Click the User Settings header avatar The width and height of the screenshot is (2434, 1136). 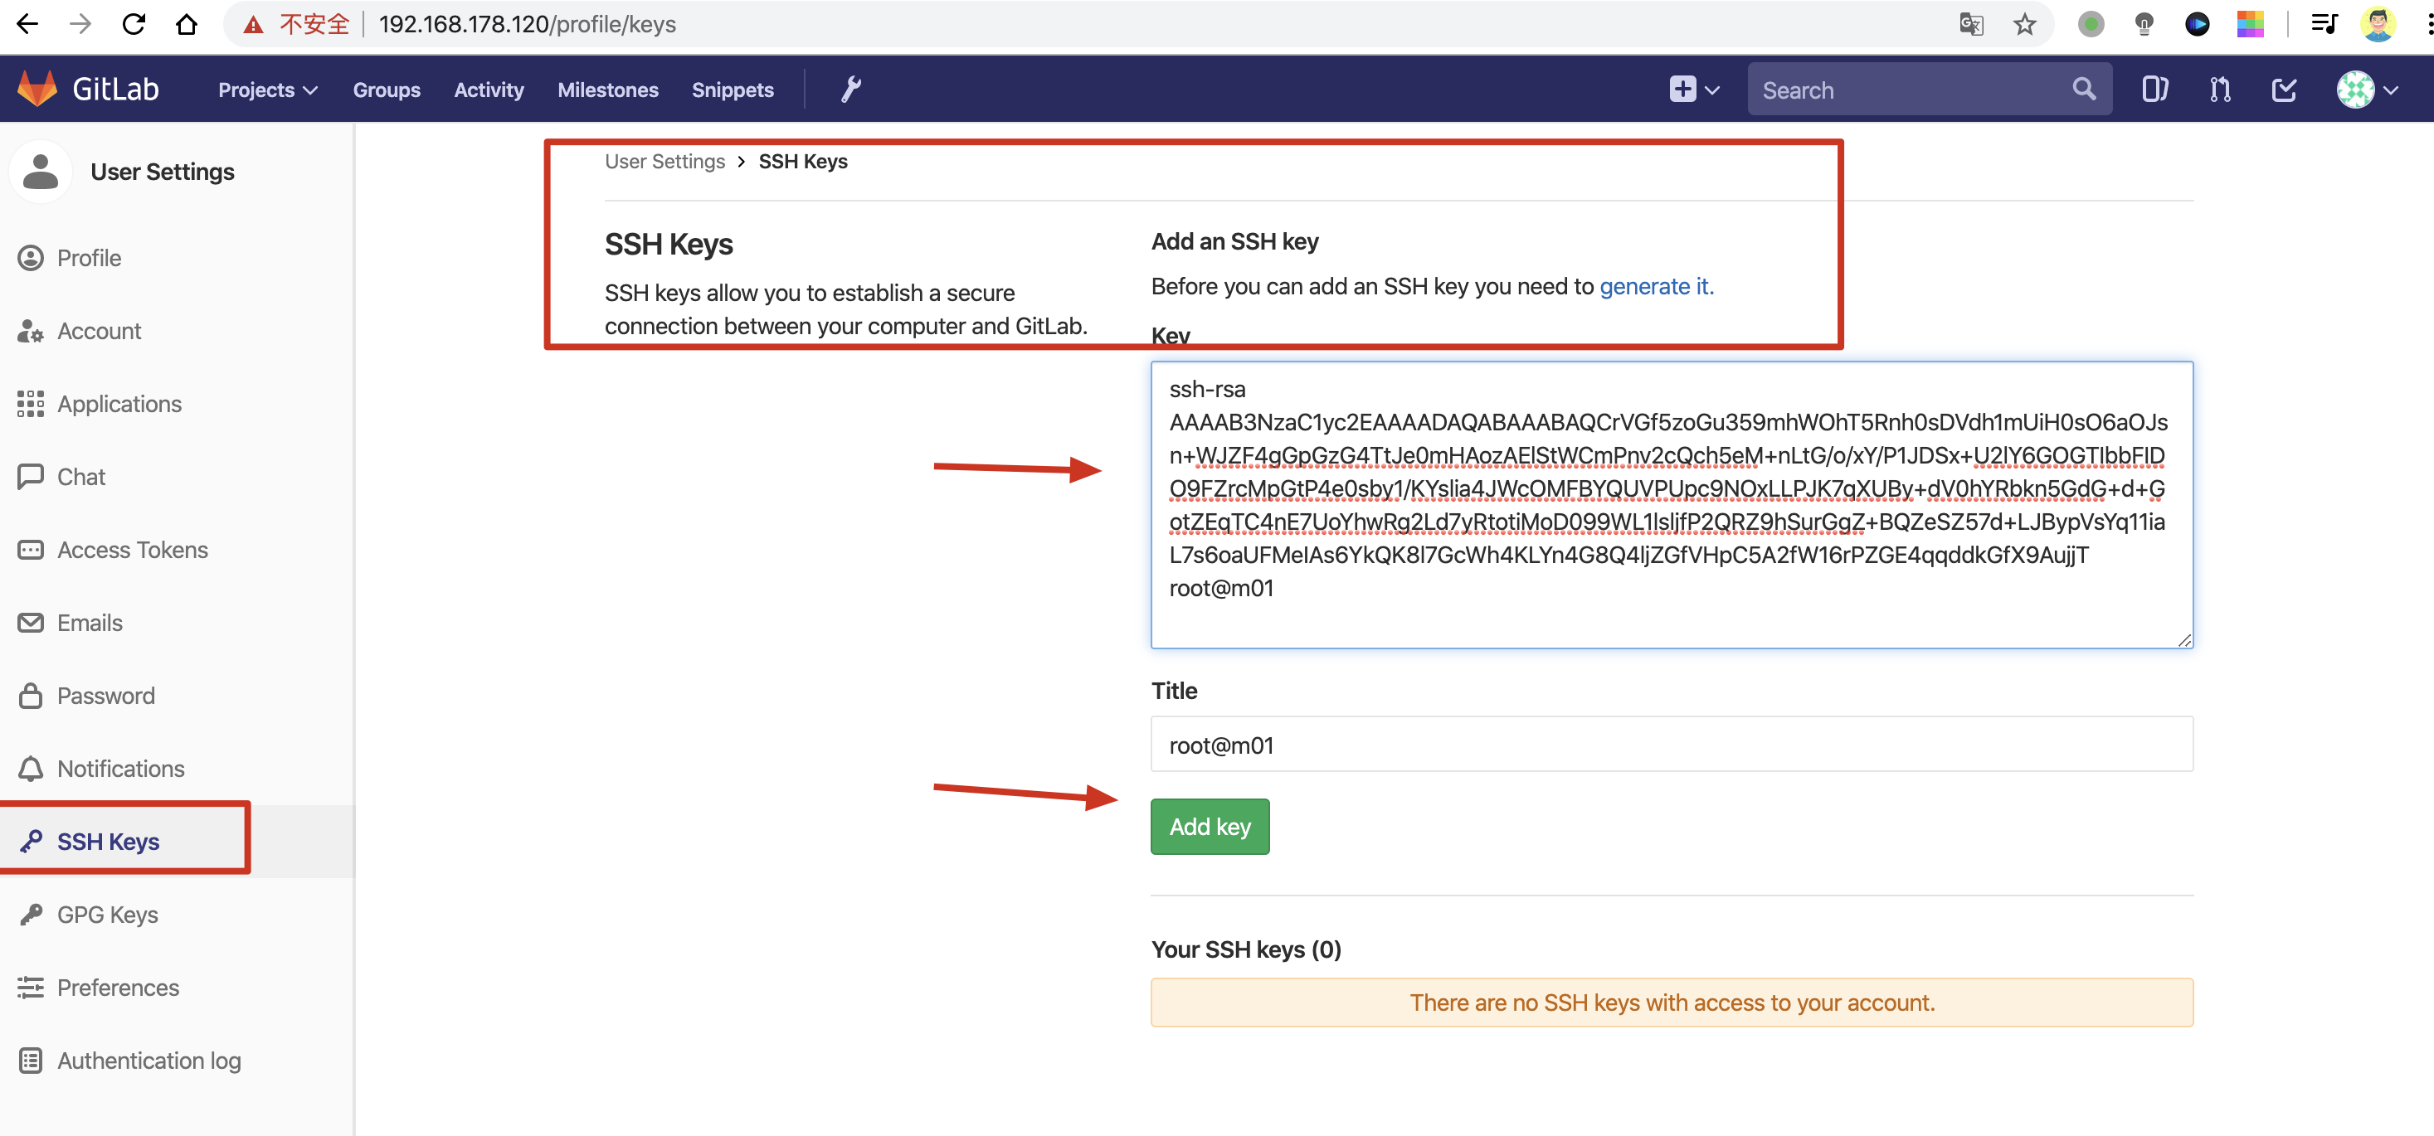[x=41, y=172]
